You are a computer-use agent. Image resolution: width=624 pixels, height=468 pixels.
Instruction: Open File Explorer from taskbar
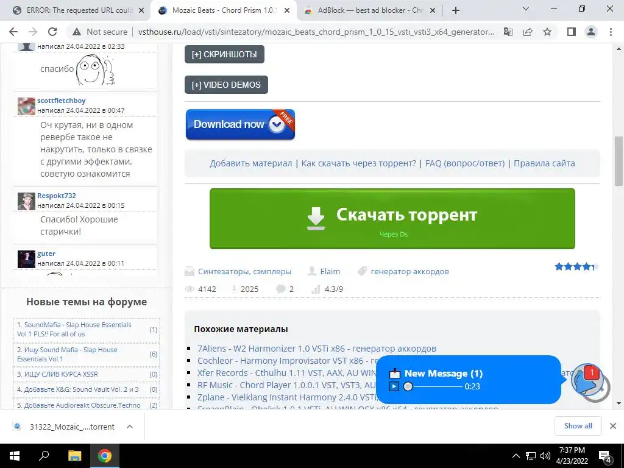coord(74,456)
